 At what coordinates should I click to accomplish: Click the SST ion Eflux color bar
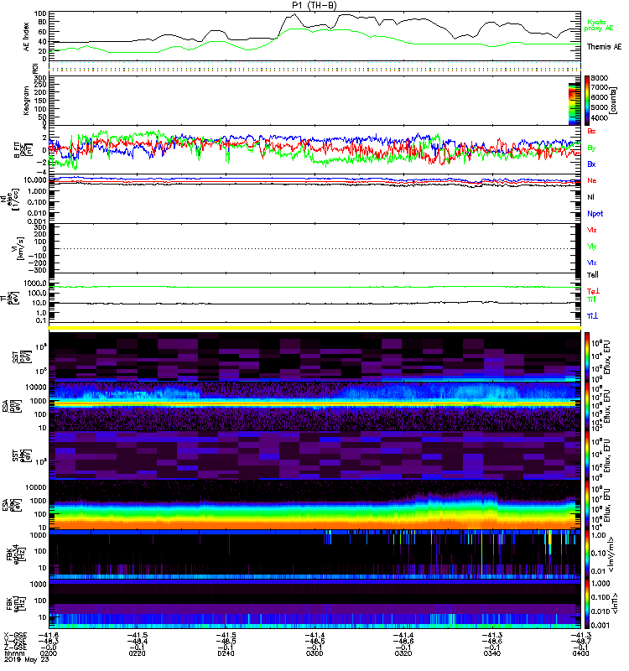click(x=587, y=356)
